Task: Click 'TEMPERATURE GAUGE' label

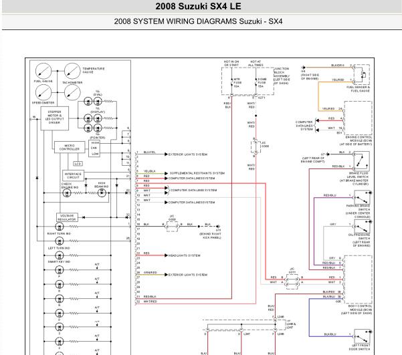Action: (94, 70)
